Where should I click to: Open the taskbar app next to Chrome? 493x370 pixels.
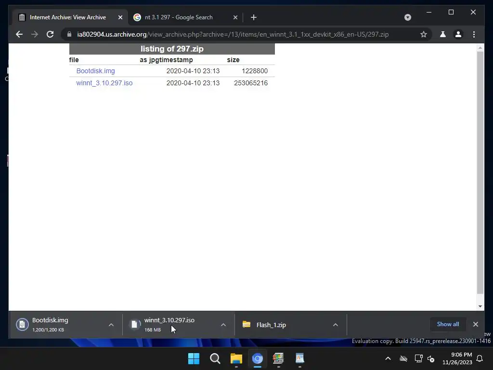[279, 358]
